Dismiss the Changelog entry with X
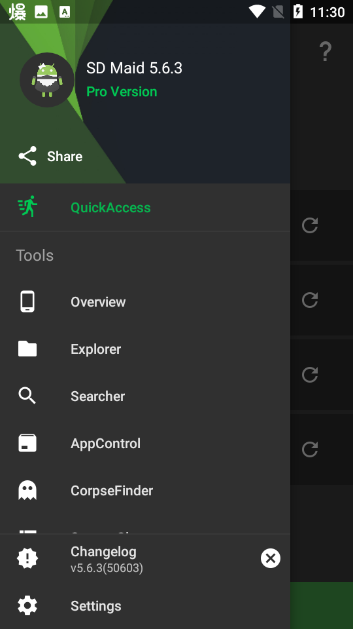This screenshot has width=353, height=629. tap(271, 558)
